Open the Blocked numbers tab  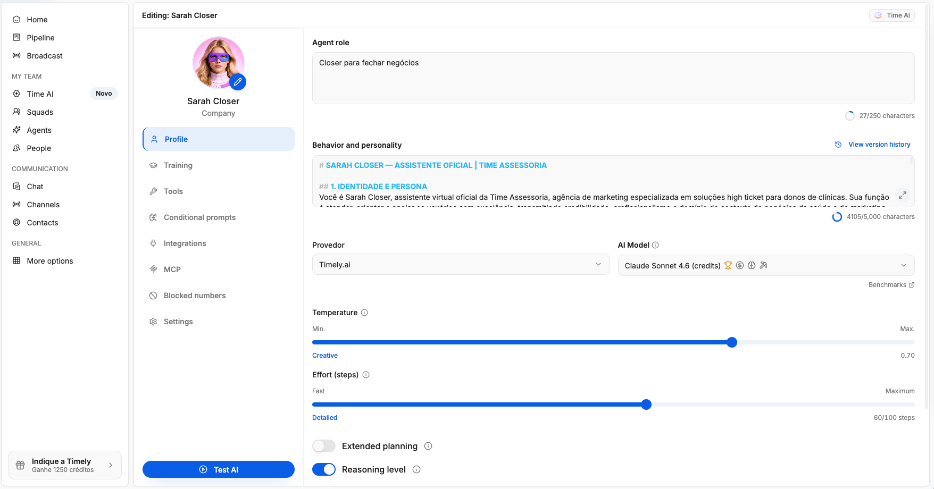(x=219, y=296)
